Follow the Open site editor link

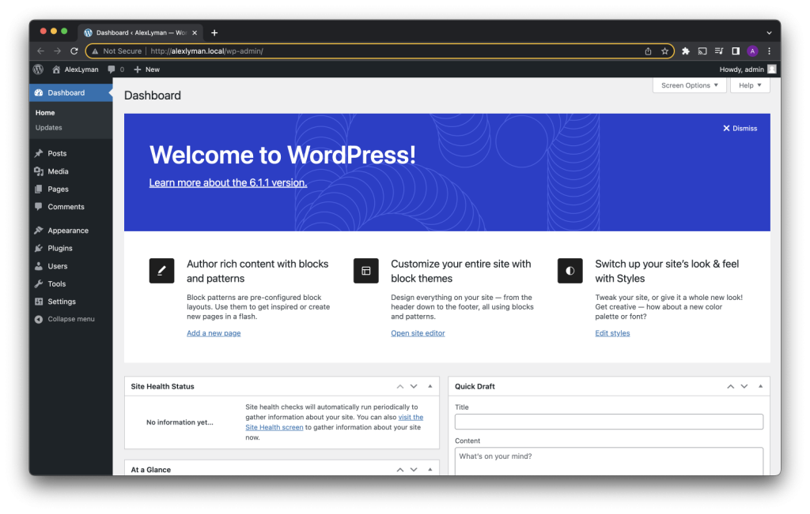418,333
